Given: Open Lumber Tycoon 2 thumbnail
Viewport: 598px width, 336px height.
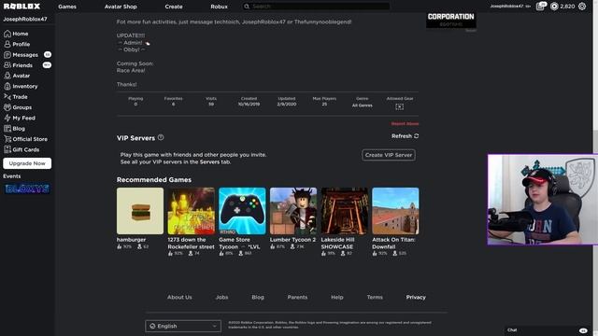Looking at the screenshot, I should click(x=293, y=211).
